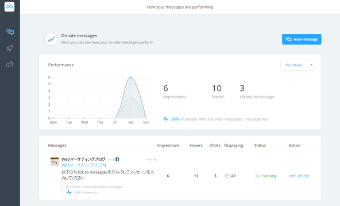Click the Action column header
340x206 pixels.
(x=294, y=145)
